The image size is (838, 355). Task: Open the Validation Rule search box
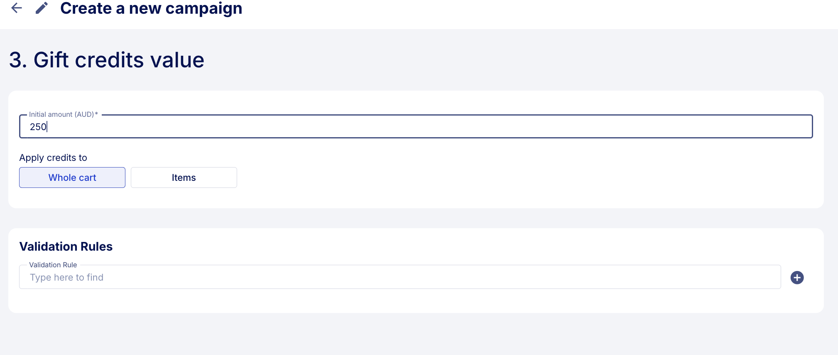point(400,277)
